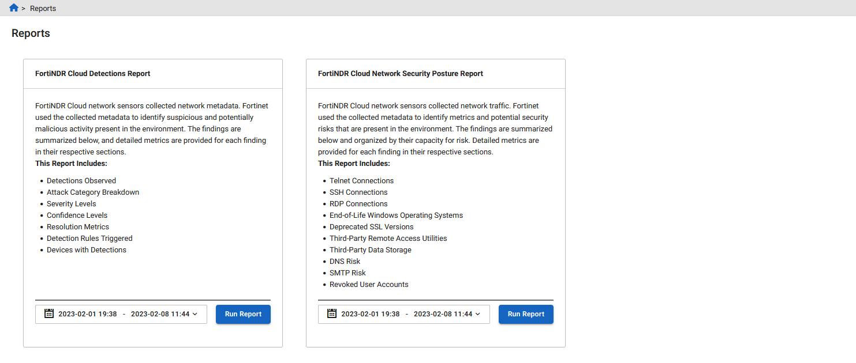Run the FortiNDR Cloud Detections Report
This screenshot has height=363, width=856.
(243, 313)
